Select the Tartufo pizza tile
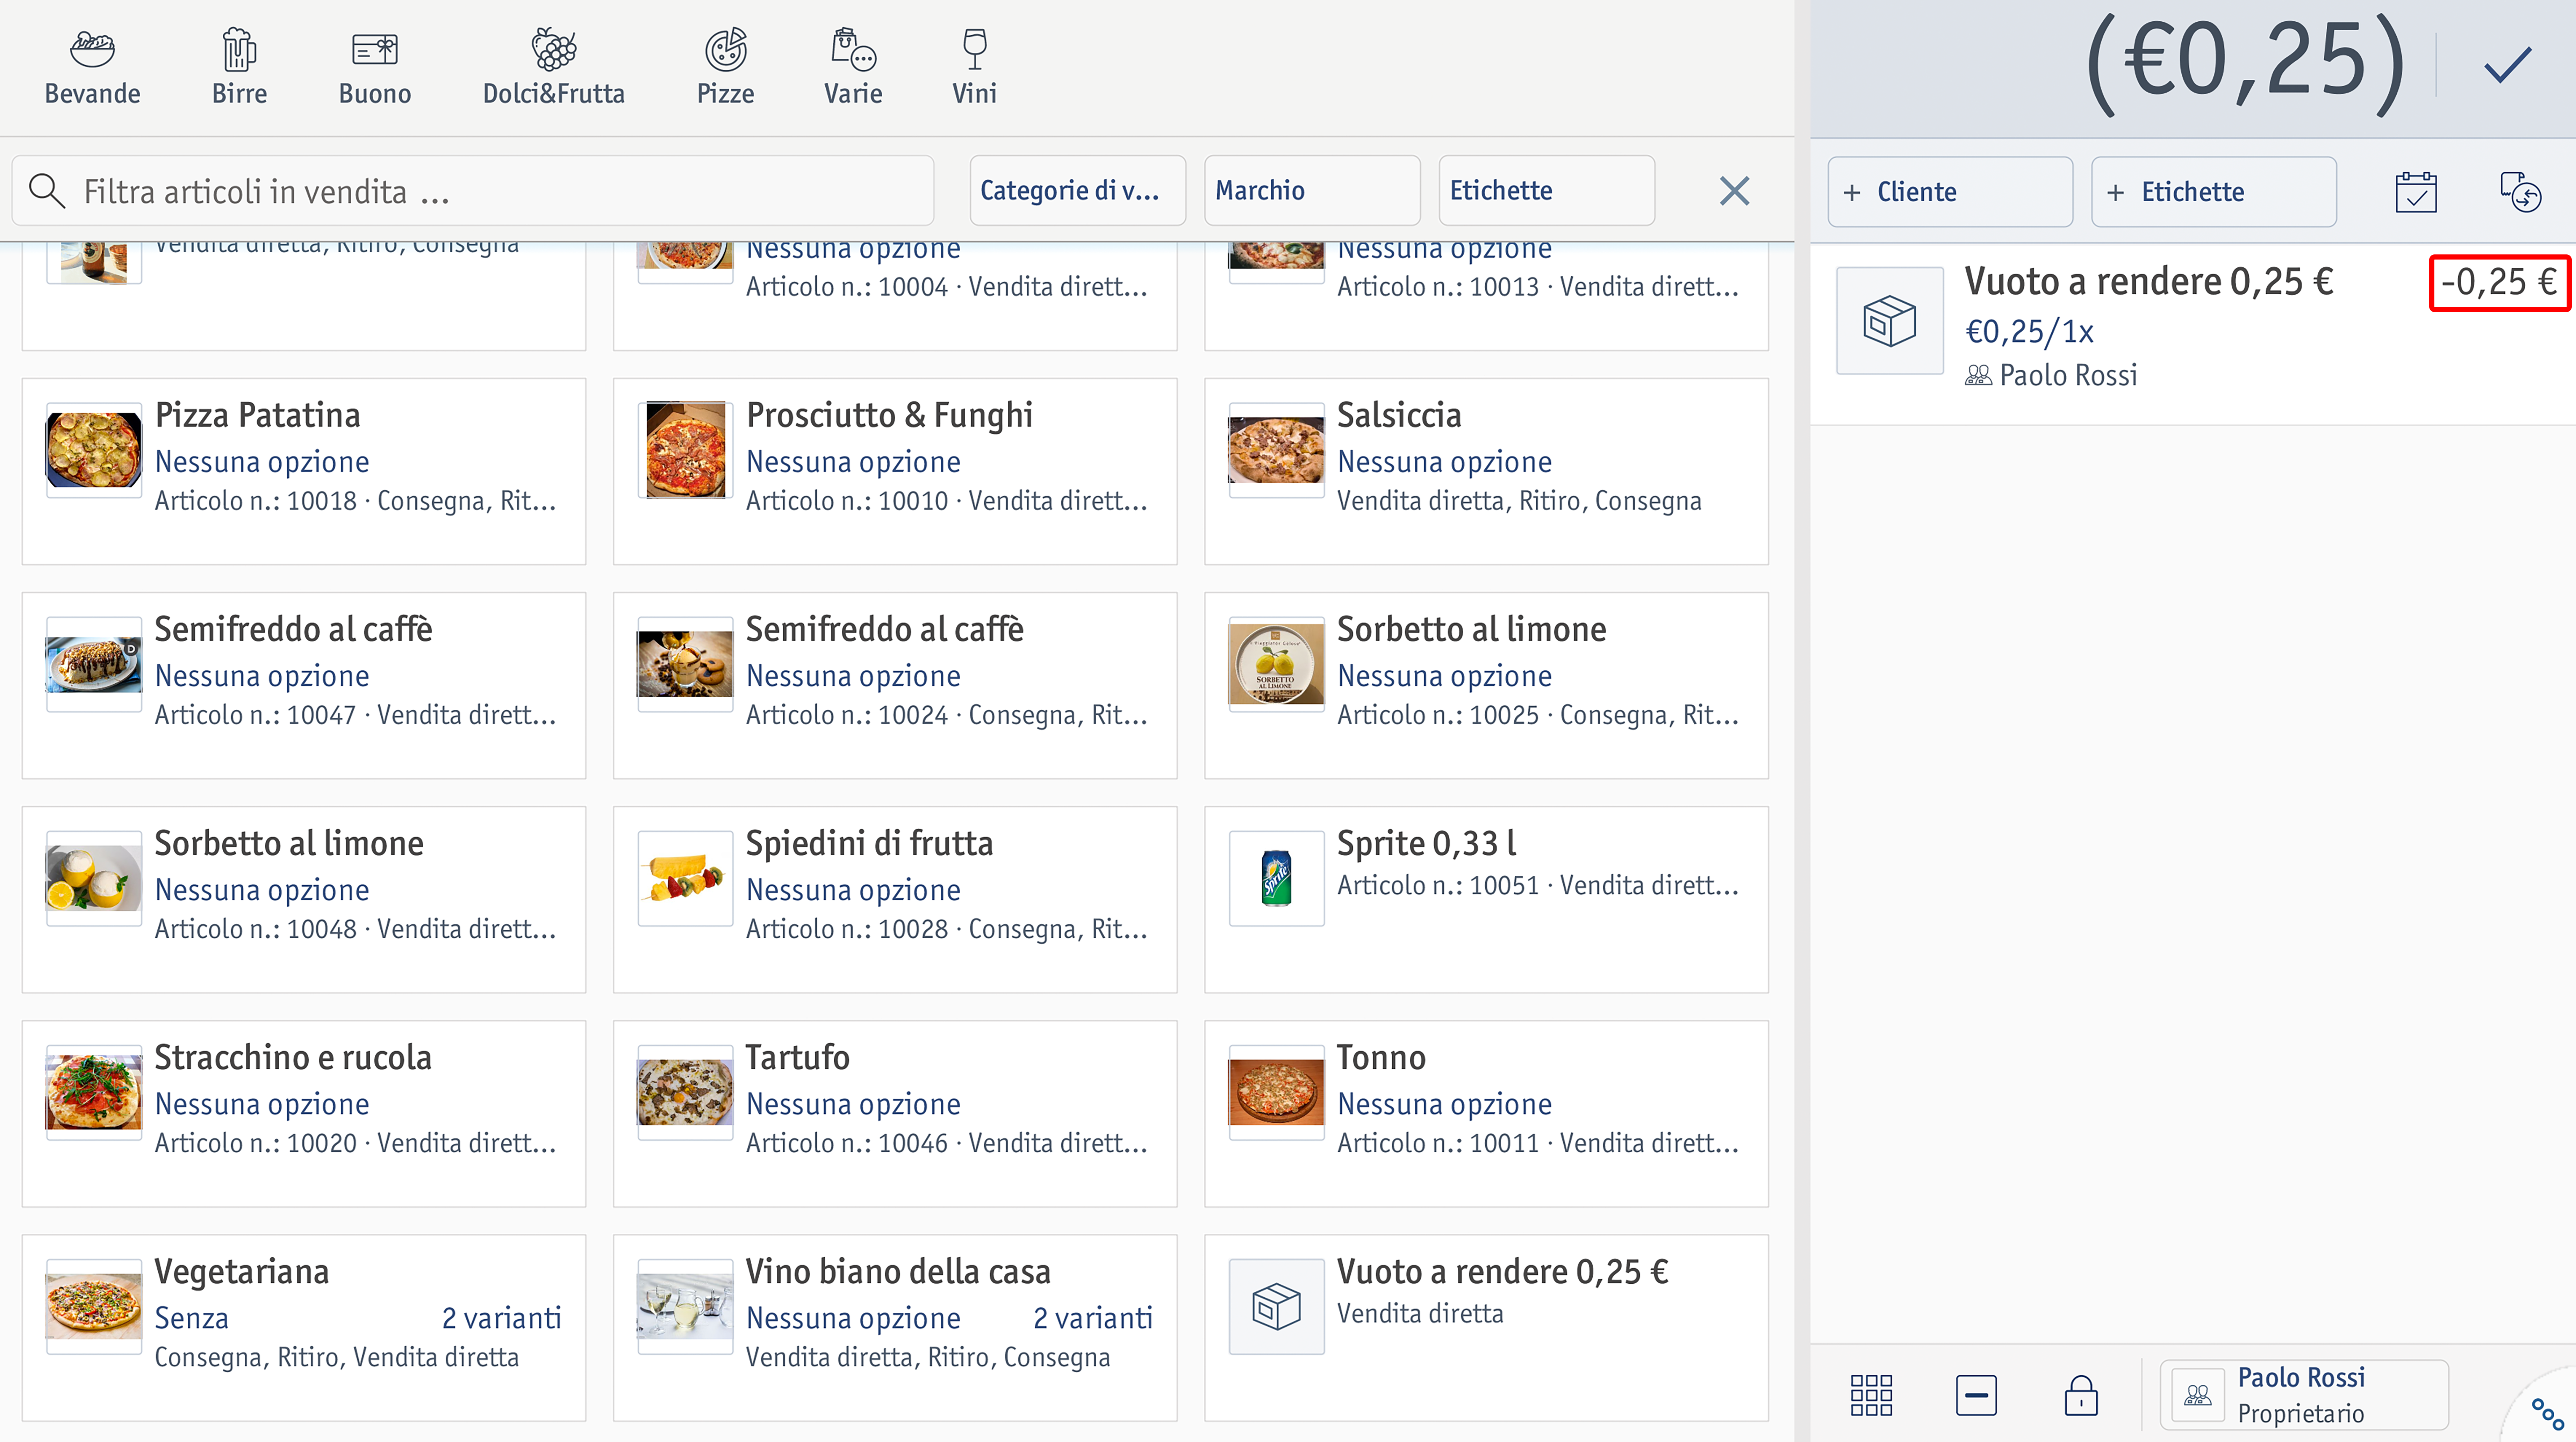Viewport: 2576px width, 1442px height. pos(895,1113)
